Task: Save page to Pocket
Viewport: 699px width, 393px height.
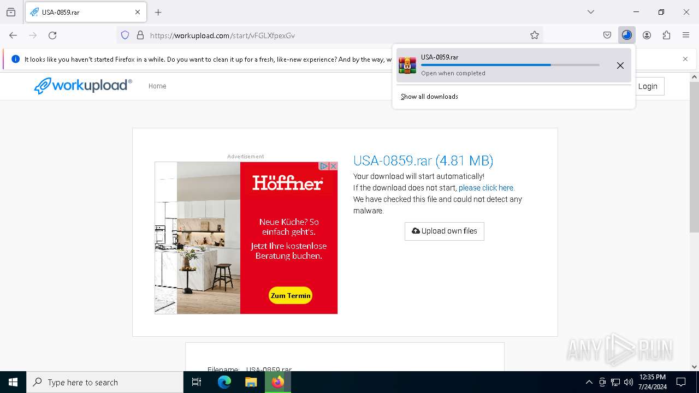Action: point(607,35)
